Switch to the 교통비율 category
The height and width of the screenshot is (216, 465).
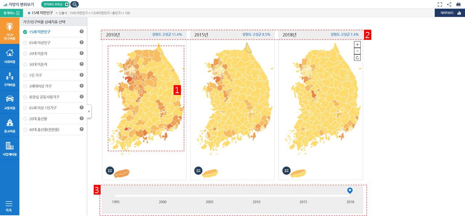click(x=9, y=102)
